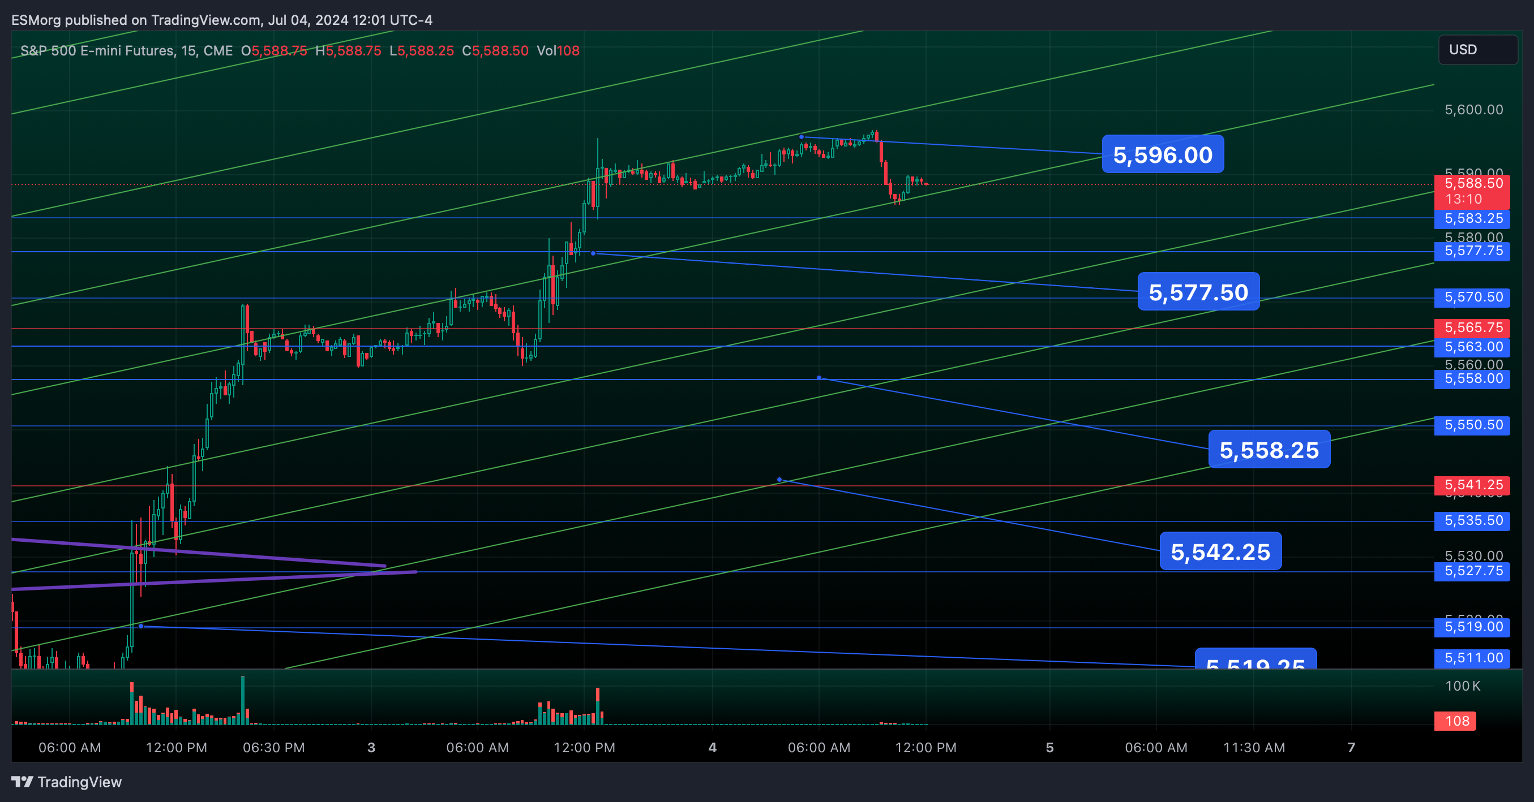Click the ESMorg published header text
The height and width of the screenshot is (802, 1534).
click(x=222, y=20)
